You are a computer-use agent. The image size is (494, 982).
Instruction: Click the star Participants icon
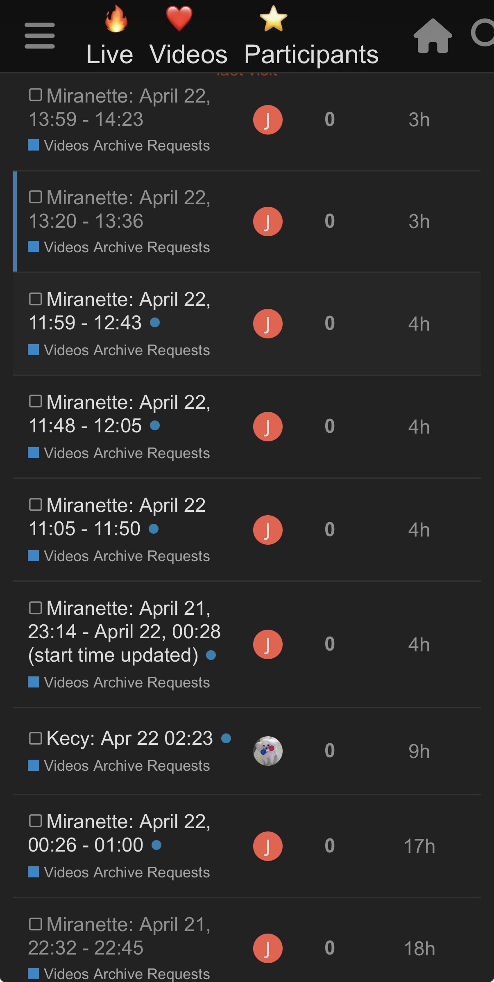click(x=273, y=19)
